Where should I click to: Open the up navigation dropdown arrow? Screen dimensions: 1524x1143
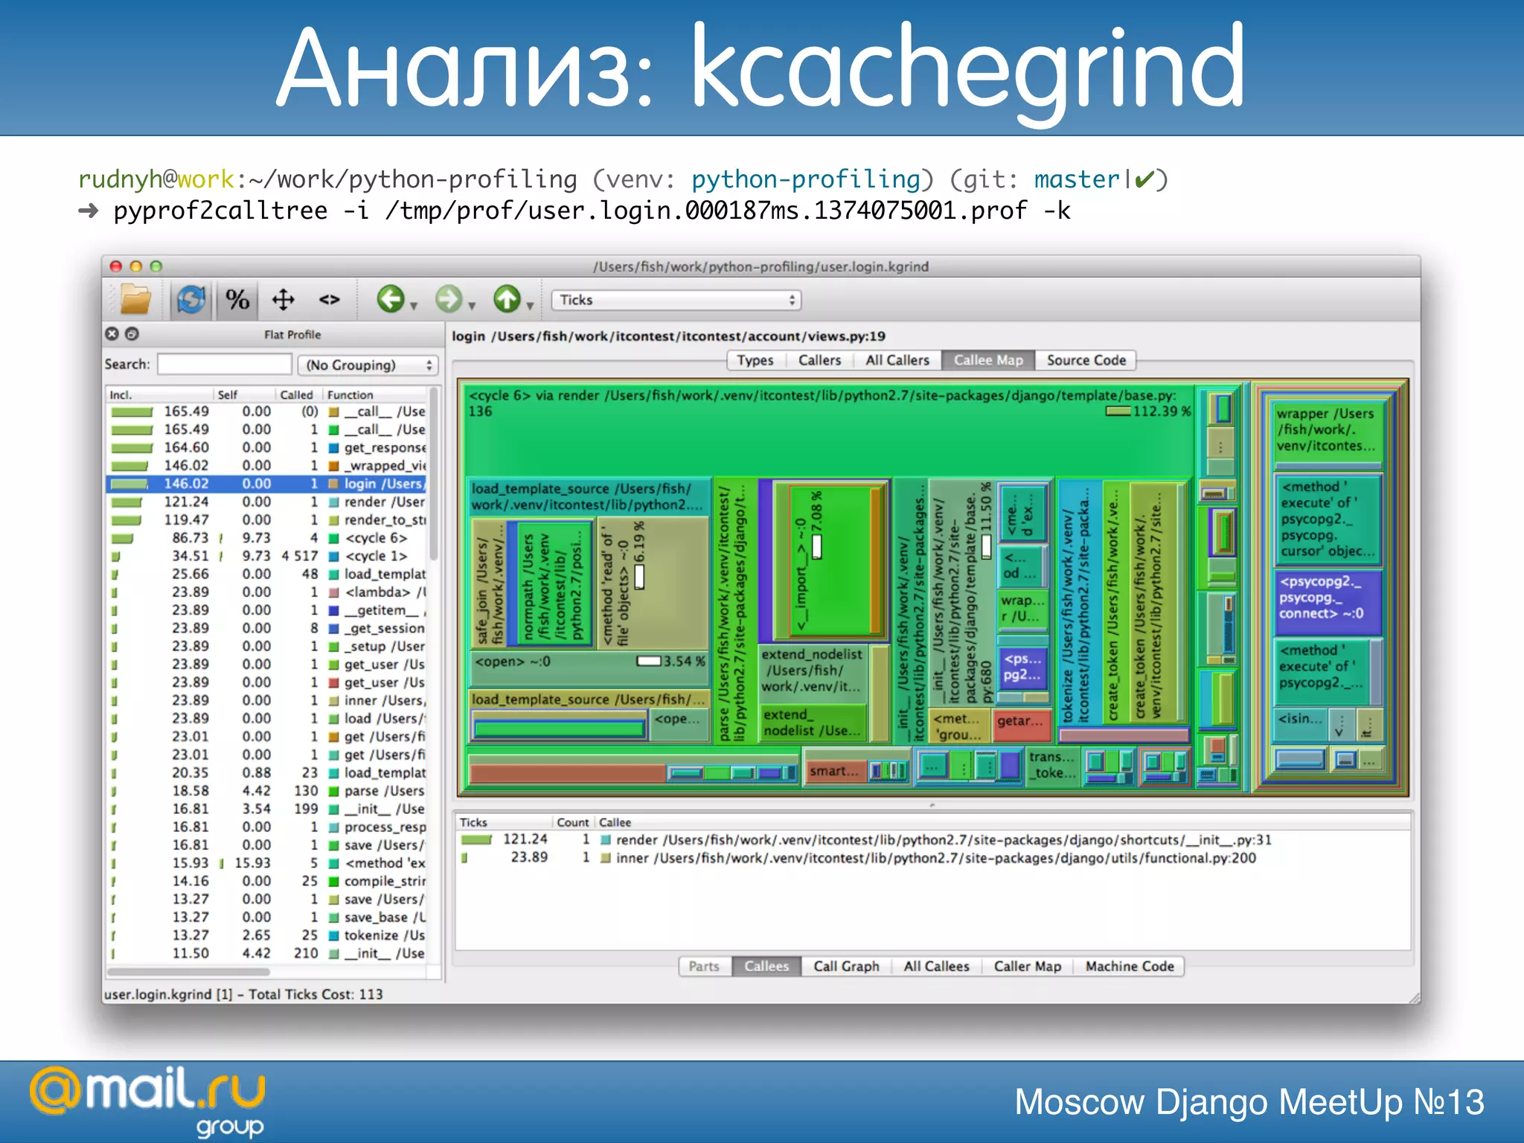click(x=530, y=306)
